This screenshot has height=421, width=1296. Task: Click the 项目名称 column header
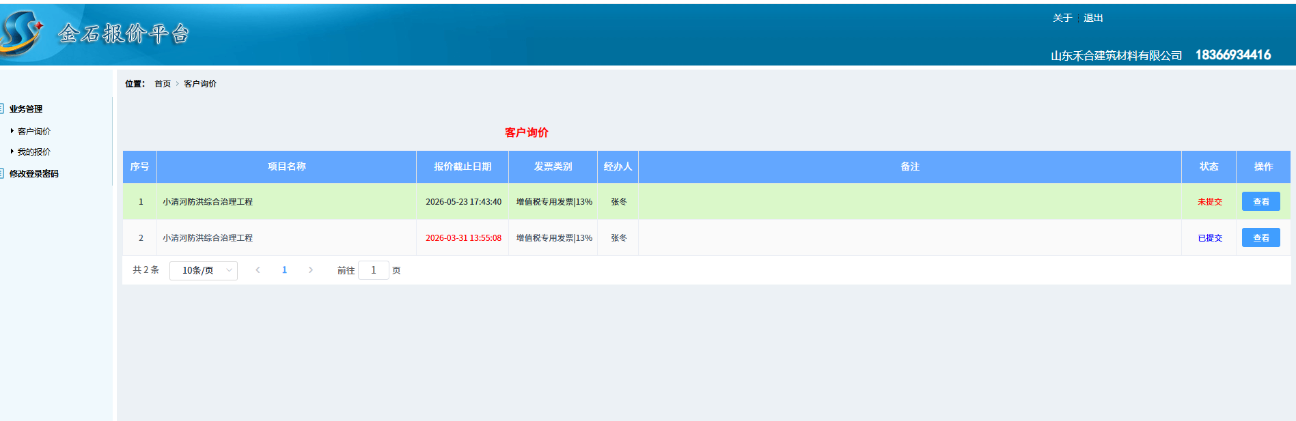(287, 166)
